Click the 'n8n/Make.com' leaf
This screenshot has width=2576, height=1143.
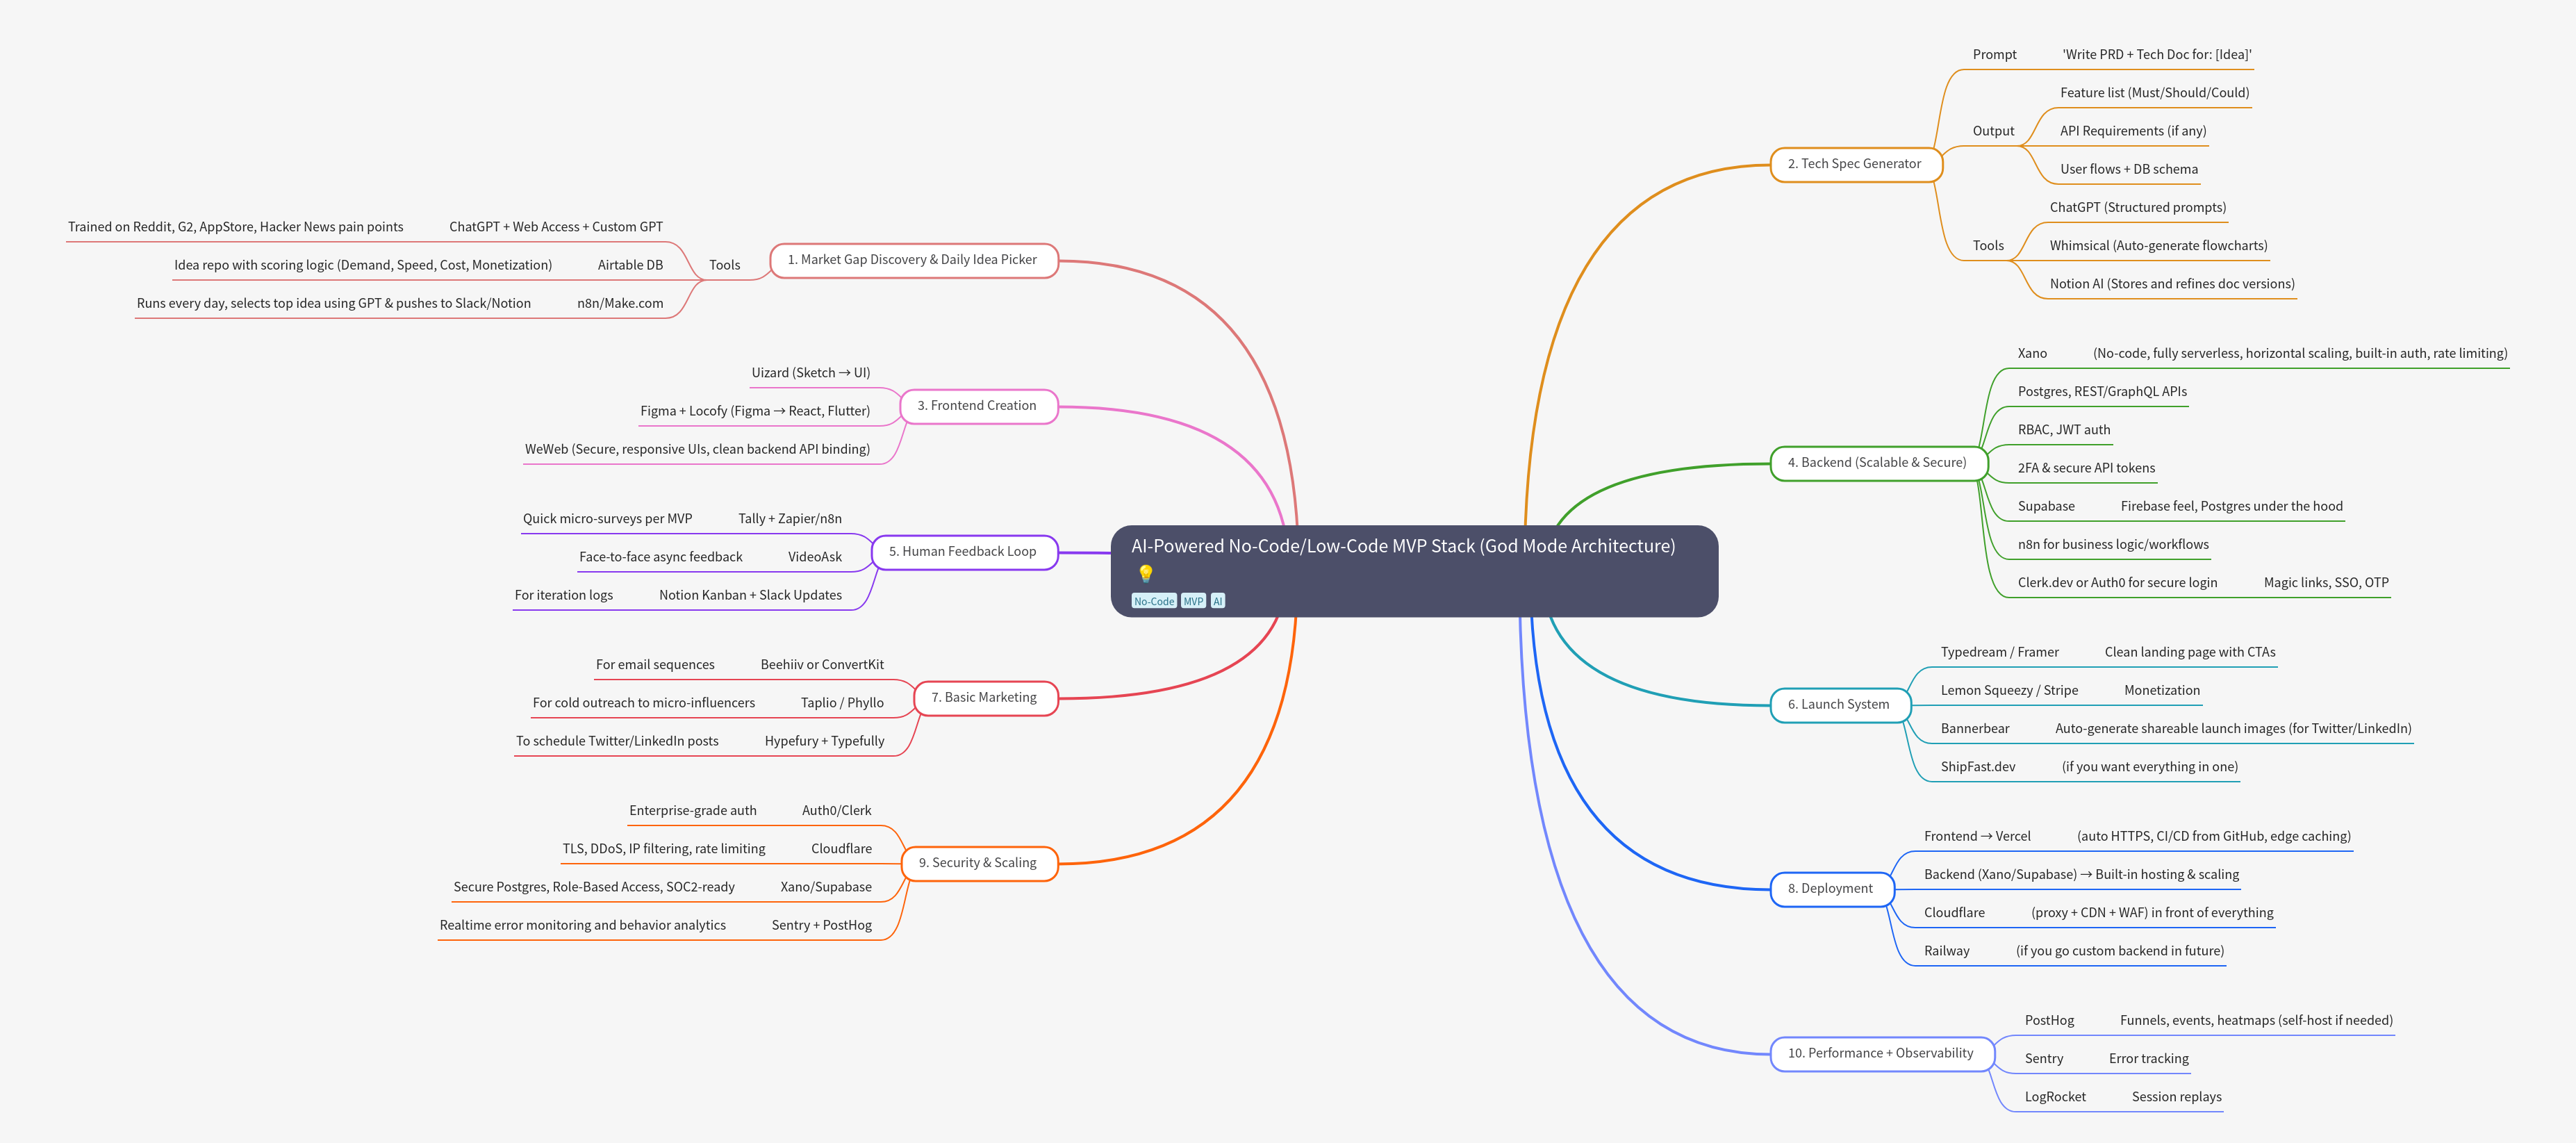pos(620,304)
